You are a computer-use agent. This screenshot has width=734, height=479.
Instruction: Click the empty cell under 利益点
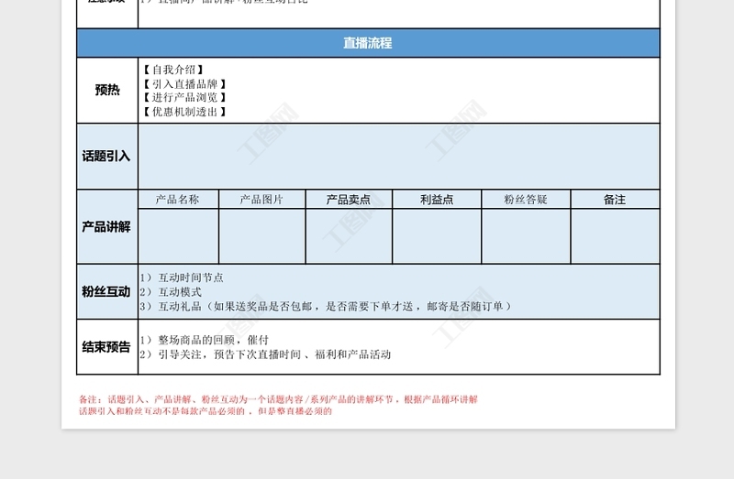click(x=437, y=236)
